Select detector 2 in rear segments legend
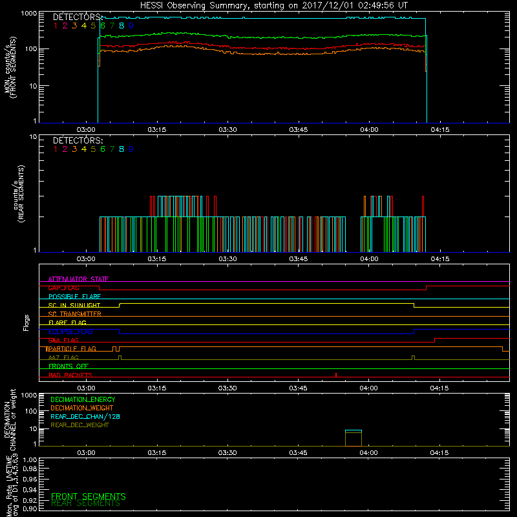 (x=65, y=149)
